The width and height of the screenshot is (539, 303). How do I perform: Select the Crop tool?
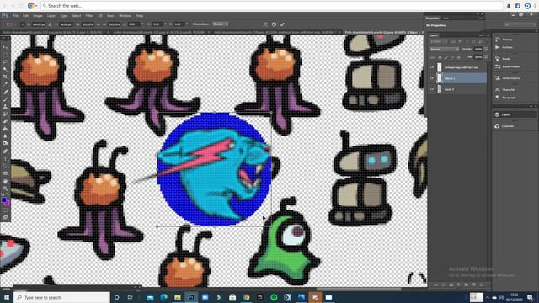pos(5,77)
